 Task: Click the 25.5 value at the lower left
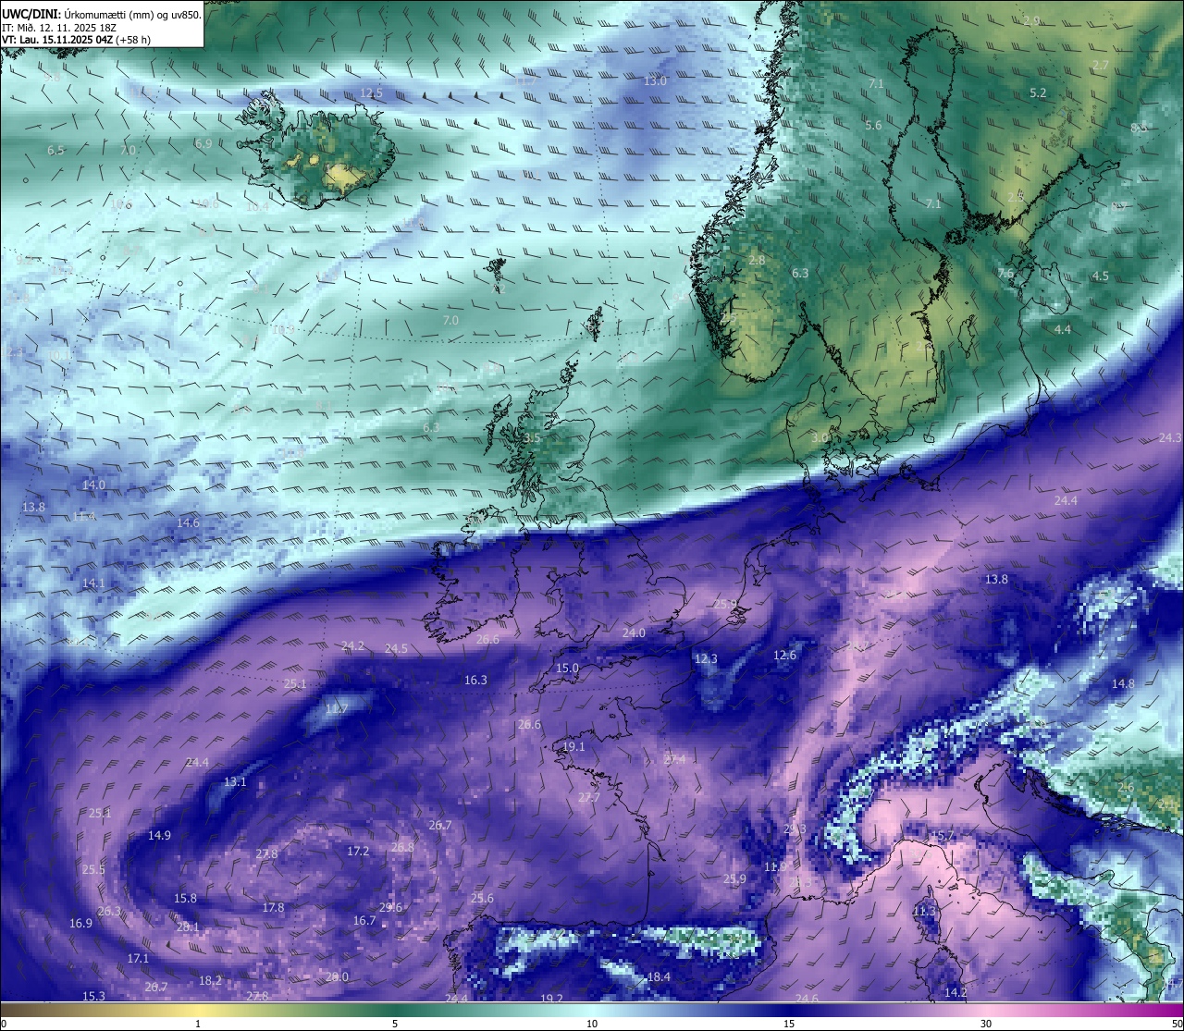pos(93,870)
